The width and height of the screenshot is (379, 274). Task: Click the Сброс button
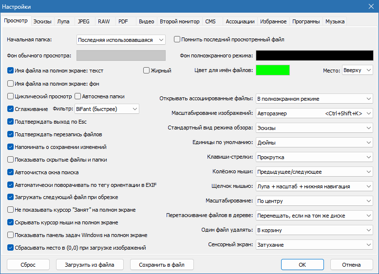coord(28,265)
